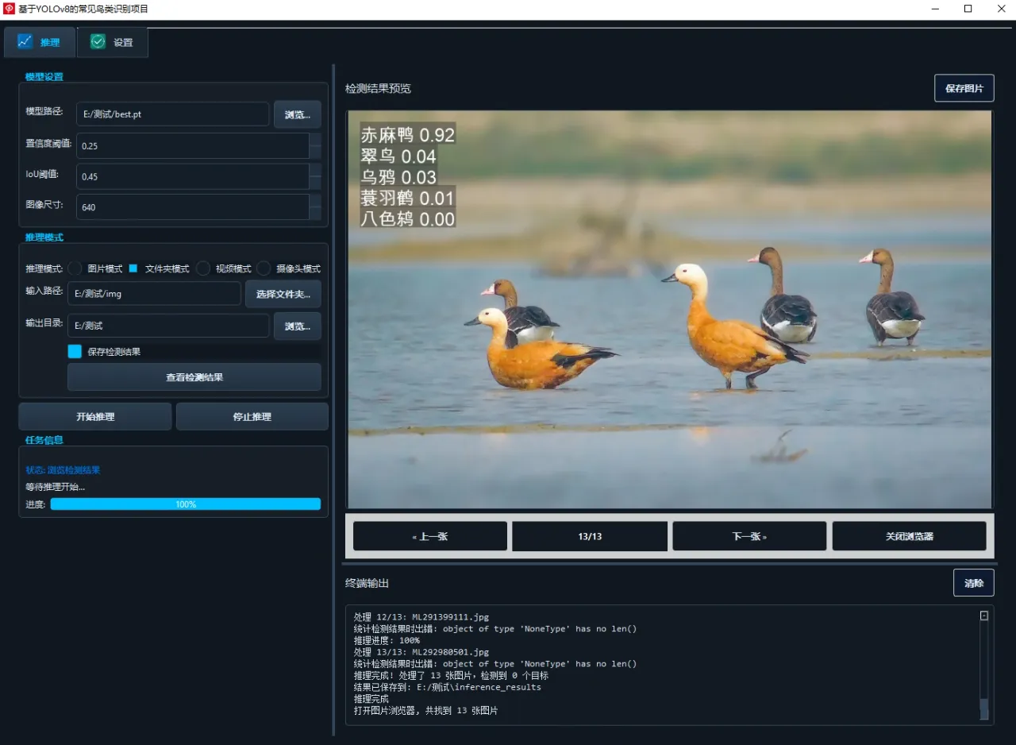
Task: Click the 图像尺寸 field showing 640
Action: (x=193, y=207)
